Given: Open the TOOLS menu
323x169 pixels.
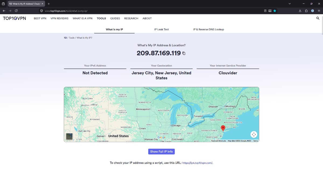Looking at the screenshot, I should [x=101, y=19].
